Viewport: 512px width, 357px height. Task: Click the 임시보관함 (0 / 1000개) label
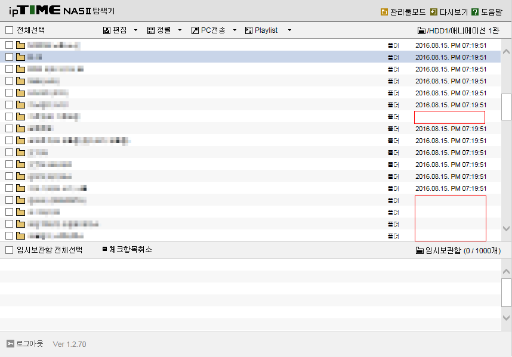[x=463, y=250]
